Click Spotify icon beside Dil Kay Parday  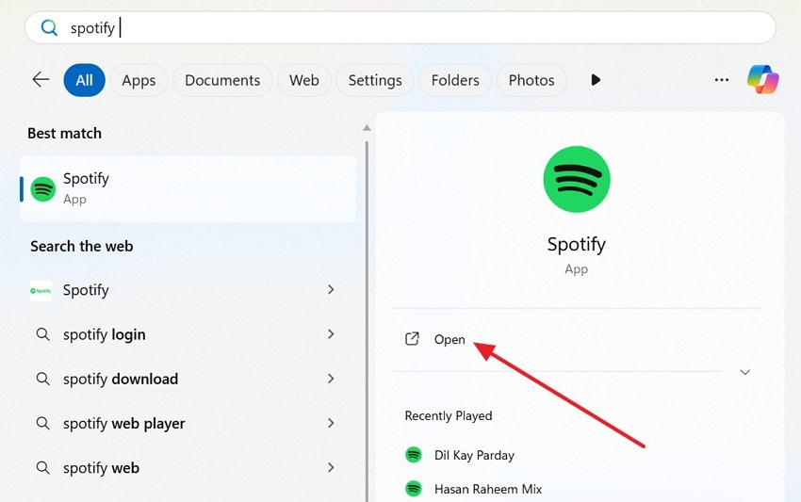tap(414, 455)
